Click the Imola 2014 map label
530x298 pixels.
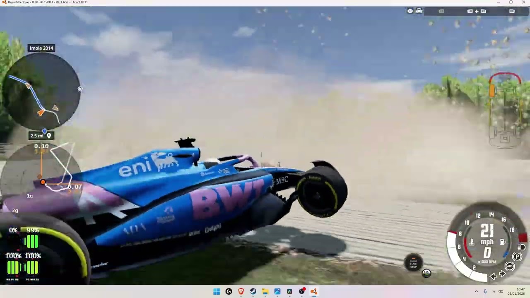[x=41, y=48]
